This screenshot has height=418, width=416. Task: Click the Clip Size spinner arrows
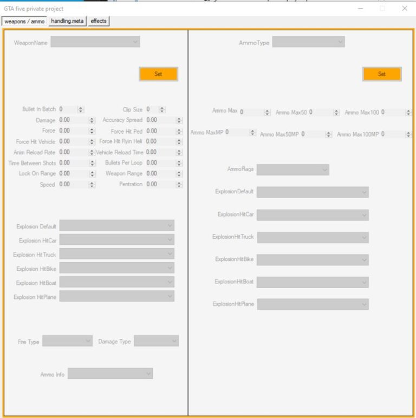pyautogui.click(x=162, y=109)
